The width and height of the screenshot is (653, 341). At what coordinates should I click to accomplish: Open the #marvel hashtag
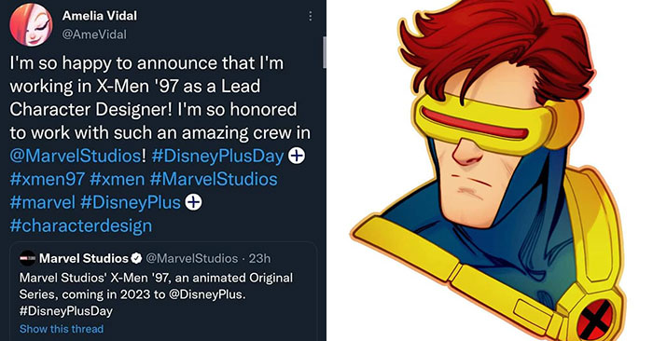(43, 202)
